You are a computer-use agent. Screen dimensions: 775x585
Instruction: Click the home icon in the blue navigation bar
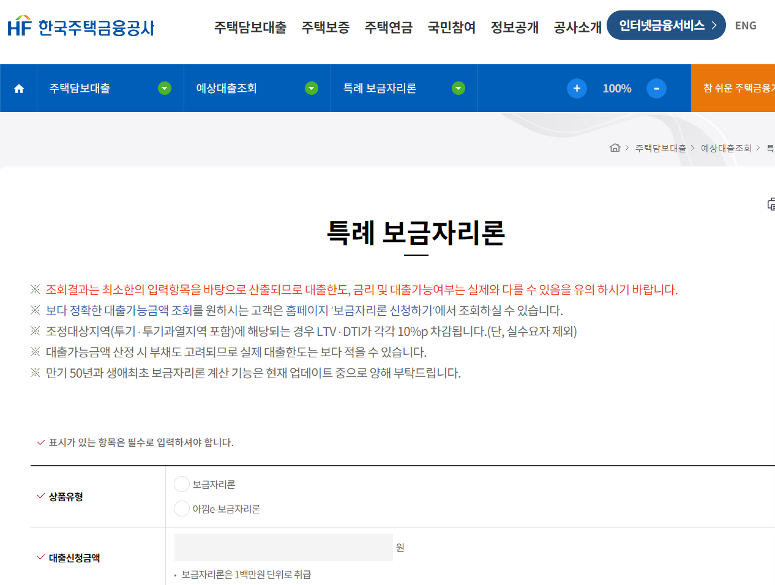(18, 88)
